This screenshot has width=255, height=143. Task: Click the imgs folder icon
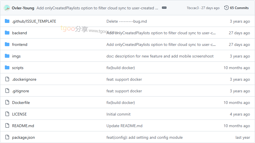click(x=7, y=56)
